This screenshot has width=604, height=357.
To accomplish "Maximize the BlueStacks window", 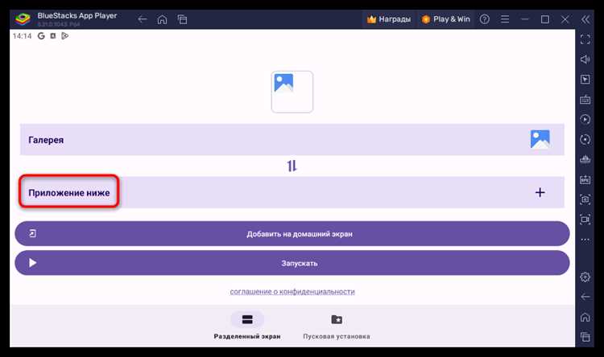I will (545, 19).
